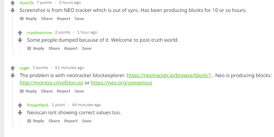Upvote Projectfan1's comment
Viewport: 274px width, 137px height.
coord(20,105)
